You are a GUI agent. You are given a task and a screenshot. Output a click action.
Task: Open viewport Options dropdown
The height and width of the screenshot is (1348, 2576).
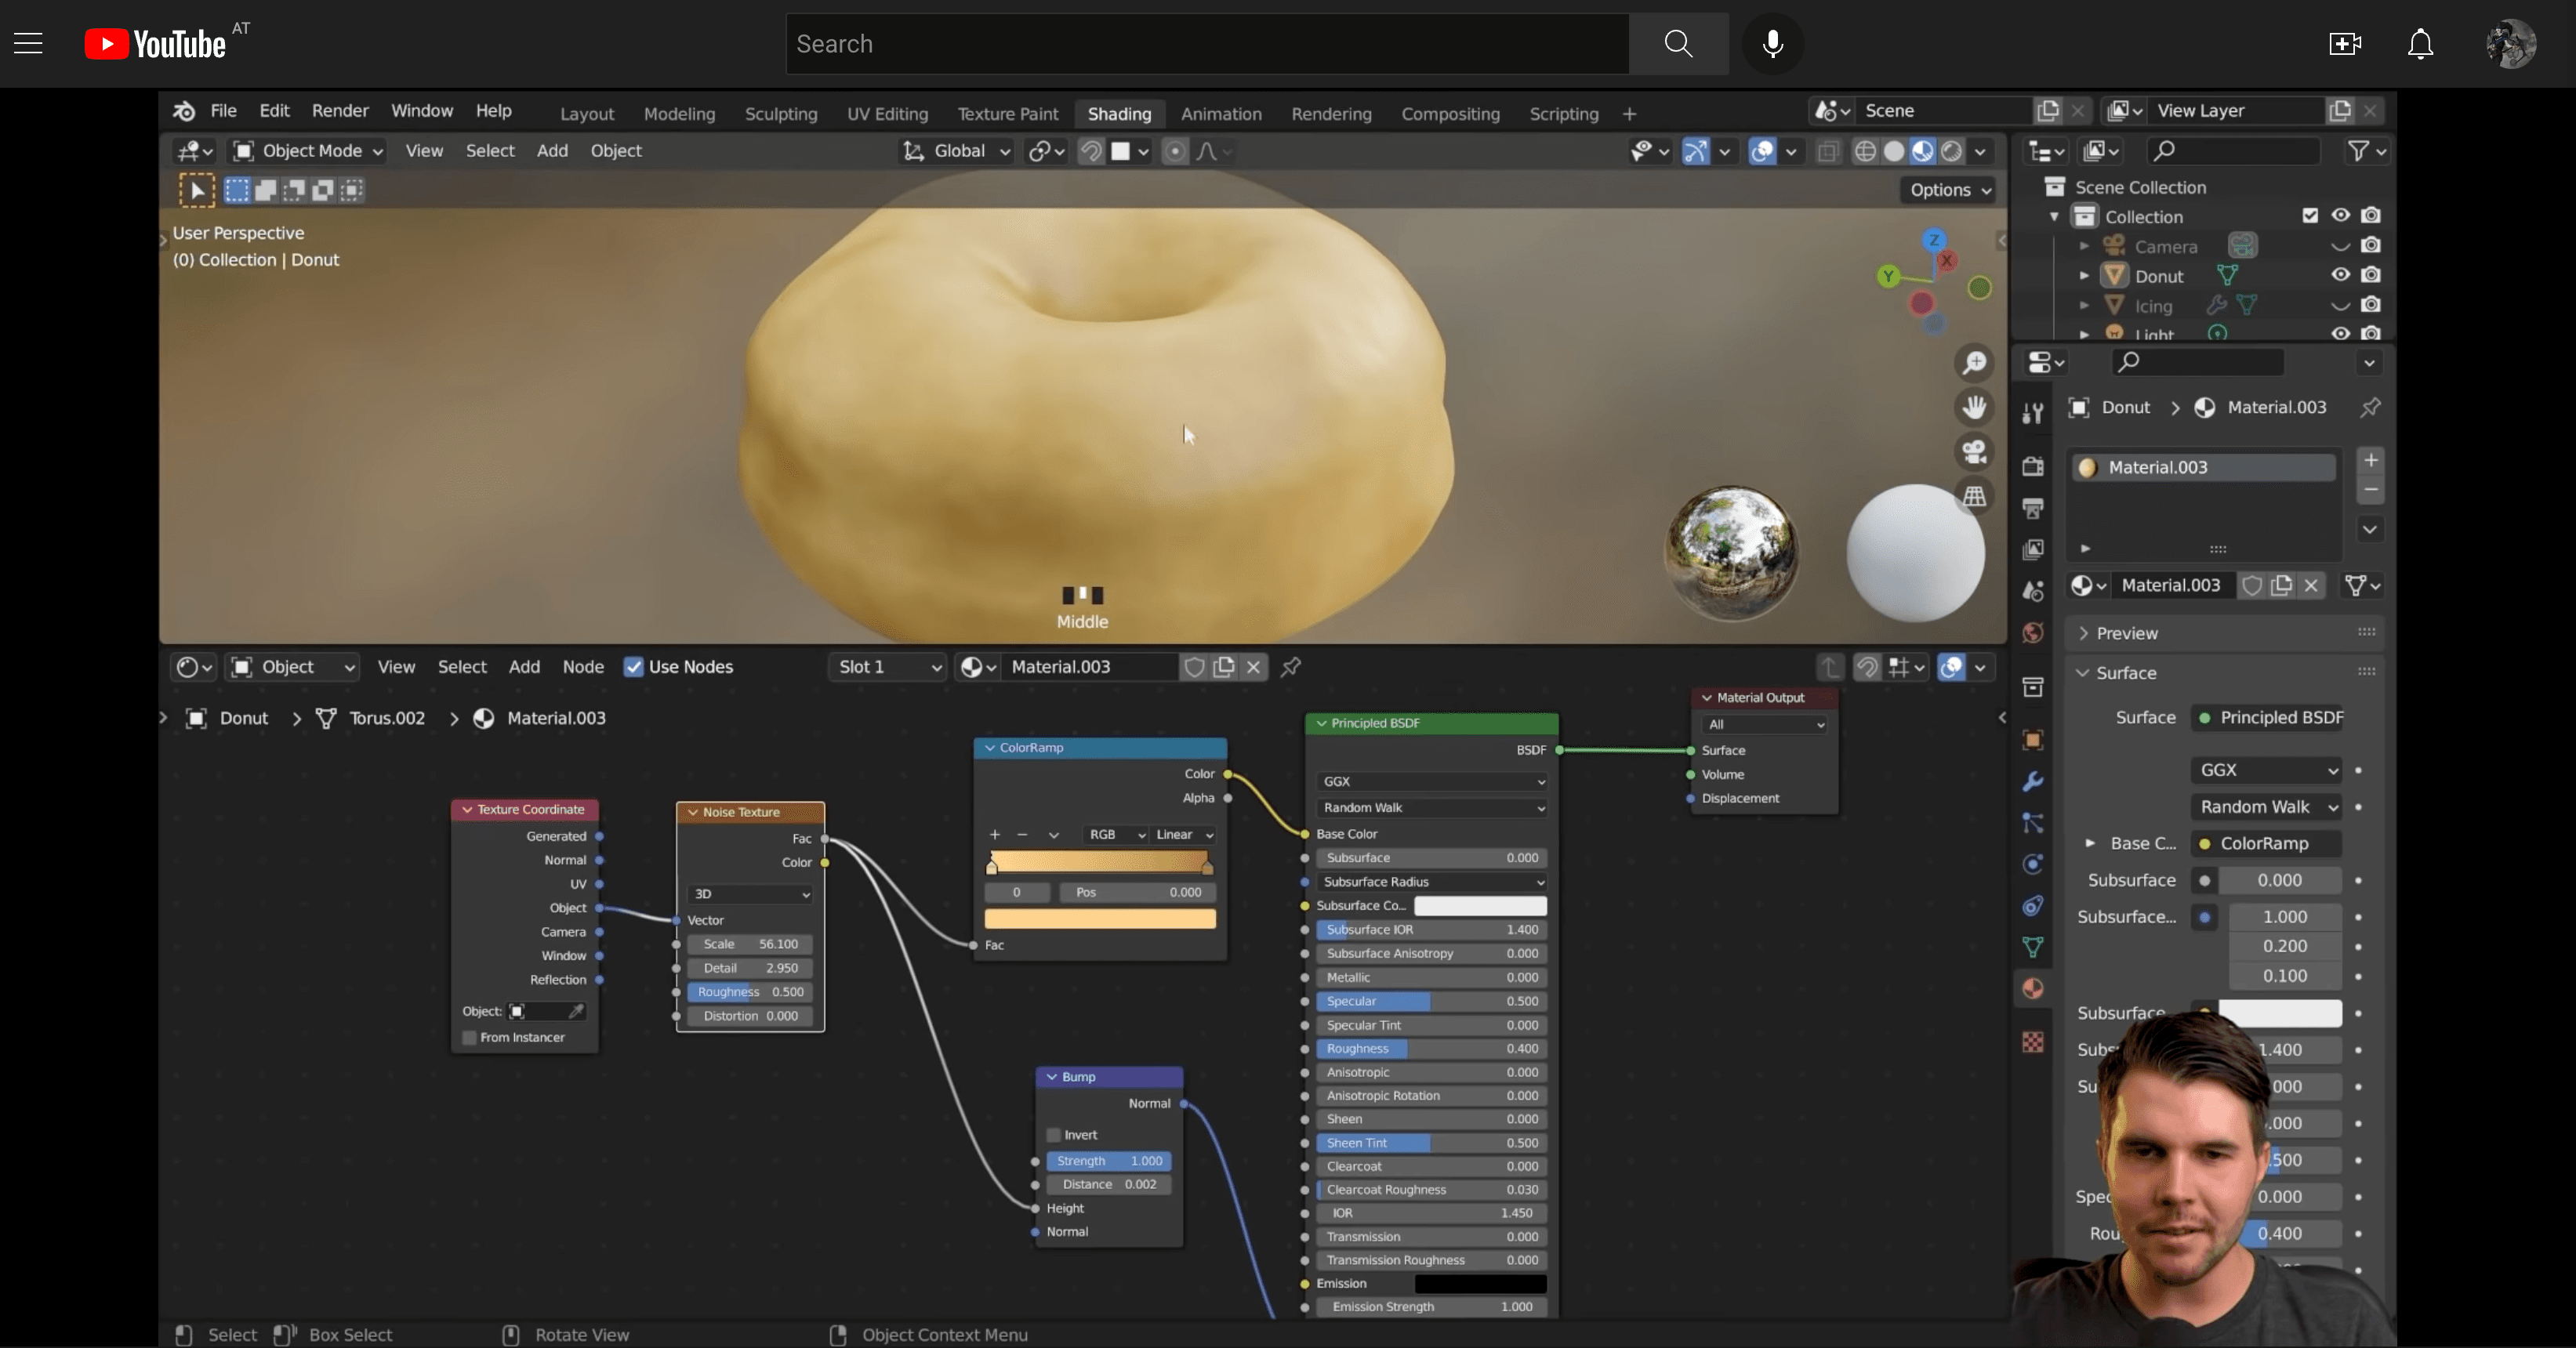click(1950, 190)
